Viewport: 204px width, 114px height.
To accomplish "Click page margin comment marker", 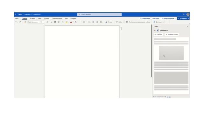I will coord(120,28).
